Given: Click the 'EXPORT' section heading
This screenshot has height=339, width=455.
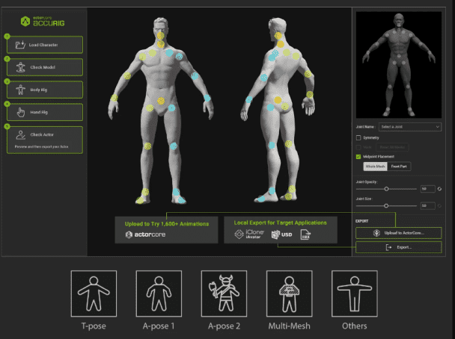Looking at the screenshot, I should (x=362, y=221).
